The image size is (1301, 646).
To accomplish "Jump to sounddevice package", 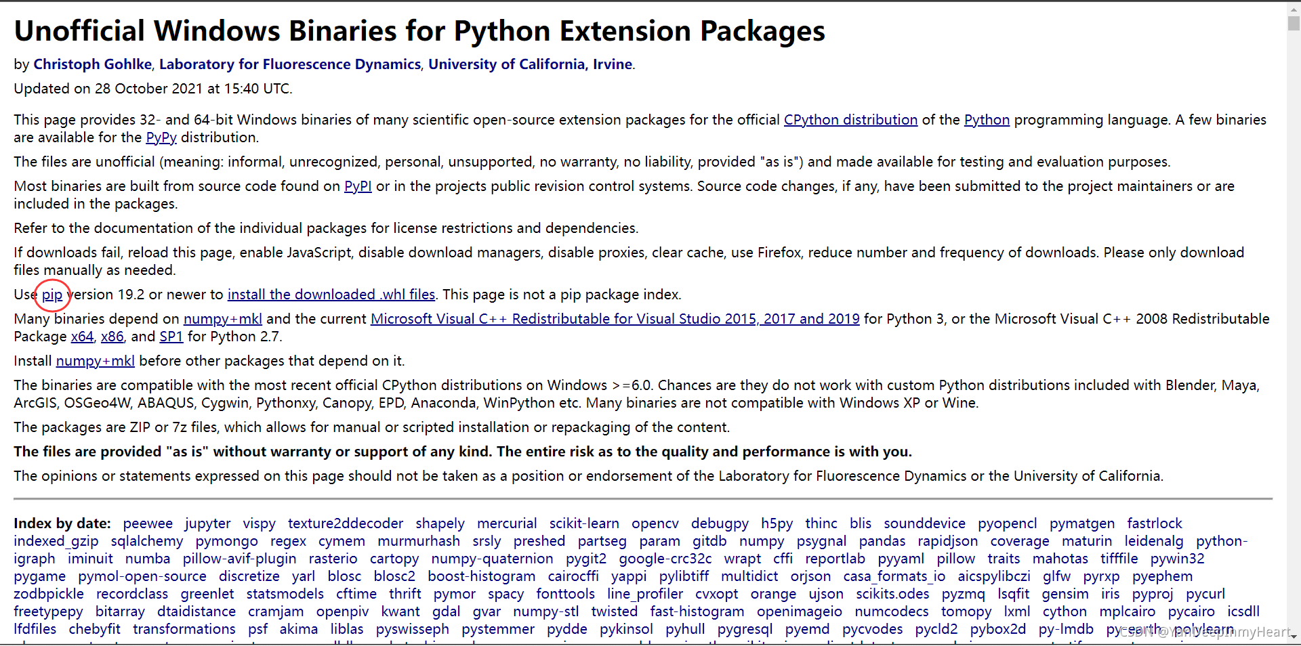I will [x=925, y=523].
